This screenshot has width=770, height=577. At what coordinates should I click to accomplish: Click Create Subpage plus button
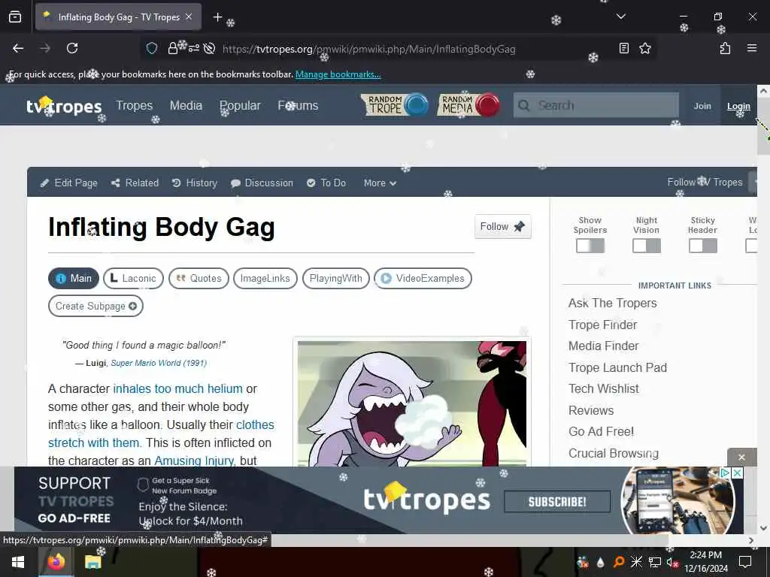pyautogui.click(x=95, y=306)
